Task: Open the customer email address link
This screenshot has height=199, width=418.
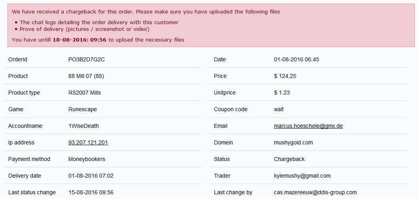Action: (x=308, y=126)
